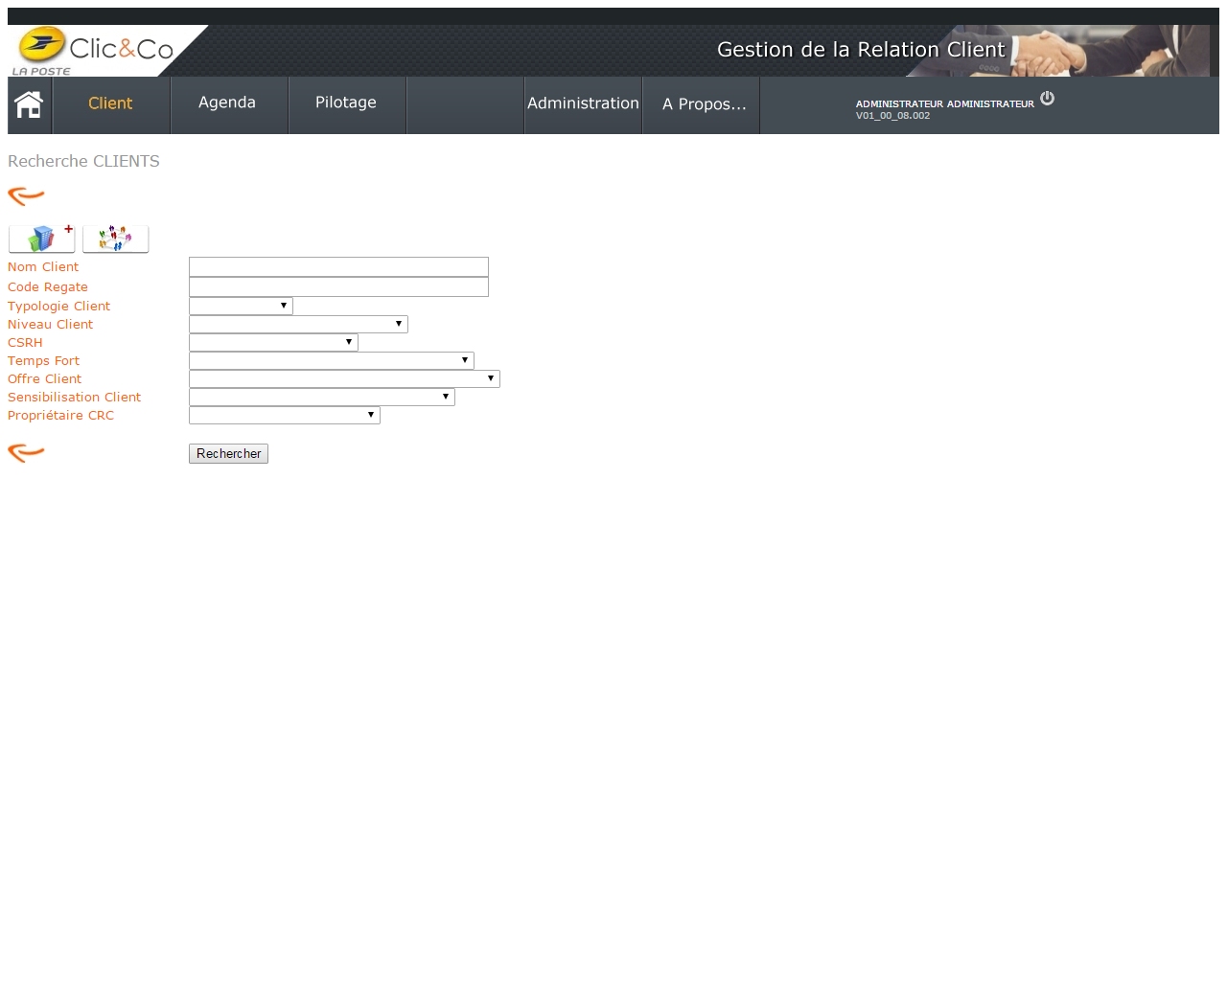
Task: Open the client network people icon
Action: [x=115, y=239]
